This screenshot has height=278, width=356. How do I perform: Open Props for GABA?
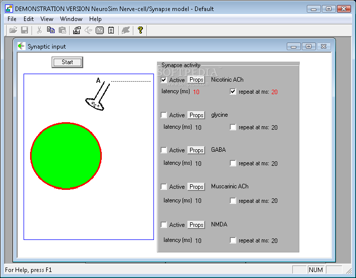196,150
